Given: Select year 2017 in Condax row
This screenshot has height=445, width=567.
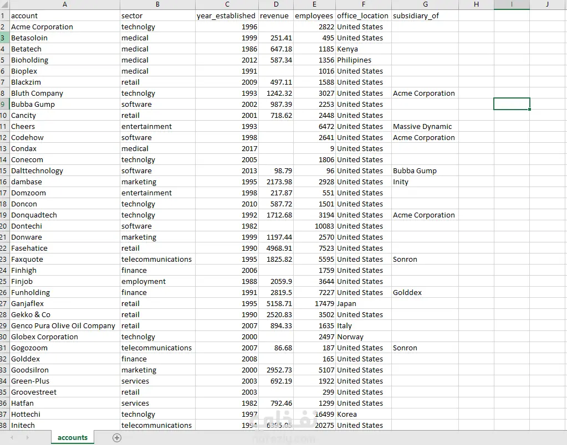Looking at the screenshot, I should [x=227, y=148].
